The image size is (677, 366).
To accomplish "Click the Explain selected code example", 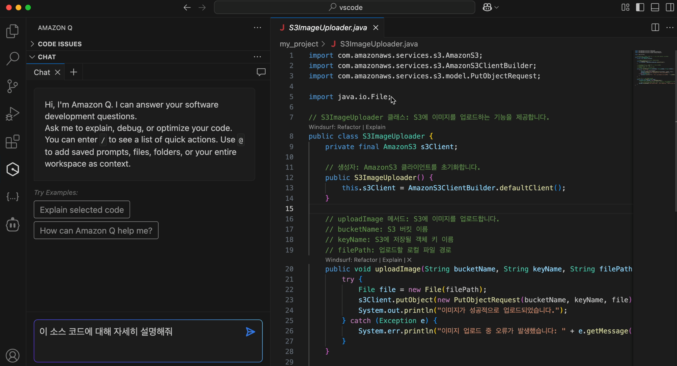I will [x=82, y=210].
